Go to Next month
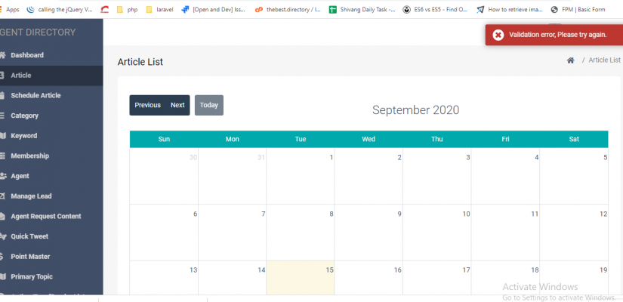 click(177, 105)
